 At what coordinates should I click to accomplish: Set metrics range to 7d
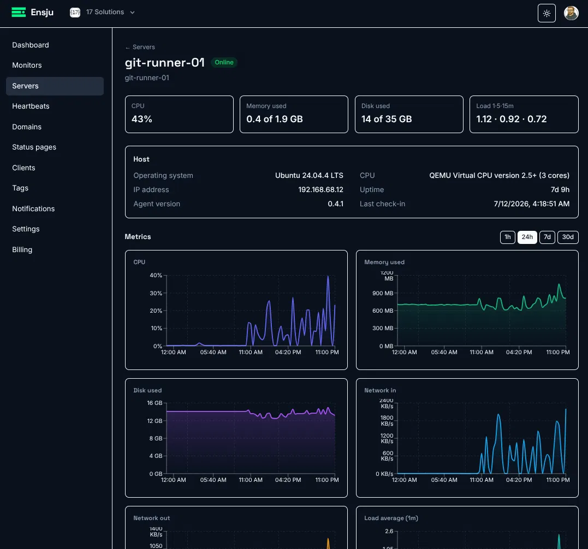pos(547,237)
